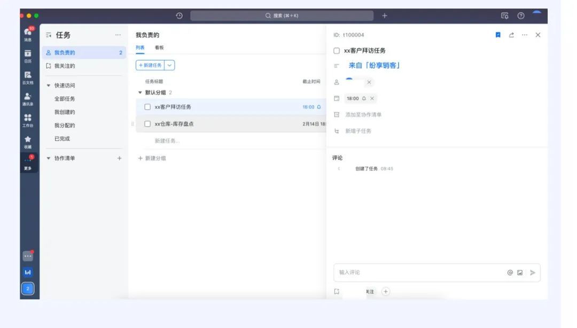This screenshot has width=577, height=328.
Task: Open the 来自「纷享销客」 link
Action: coord(374,66)
